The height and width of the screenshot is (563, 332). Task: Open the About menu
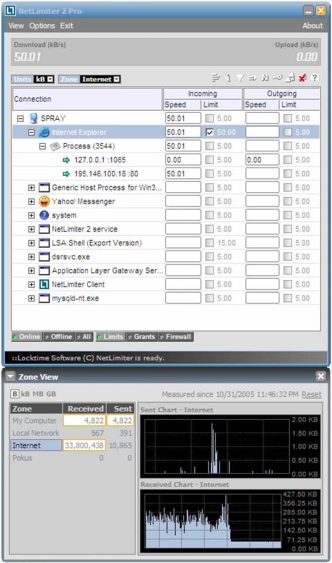click(x=313, y=26)
